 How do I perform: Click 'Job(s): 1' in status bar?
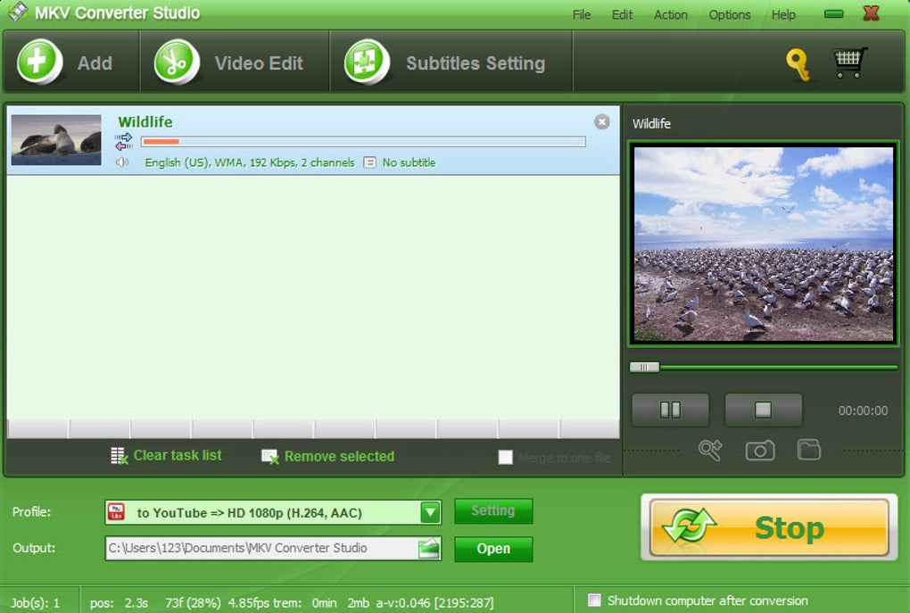coord(35,603)
